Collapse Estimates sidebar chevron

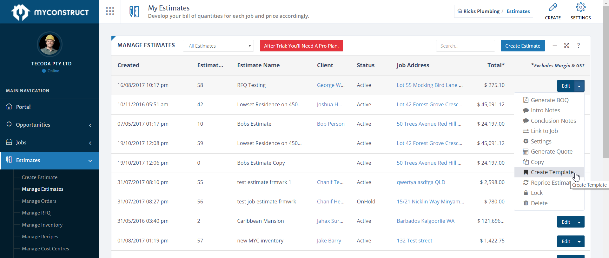(90, 161)
